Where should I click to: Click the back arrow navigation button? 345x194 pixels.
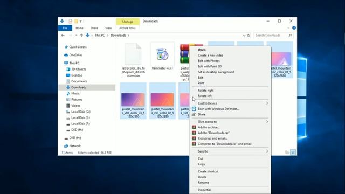coord(63,36)
